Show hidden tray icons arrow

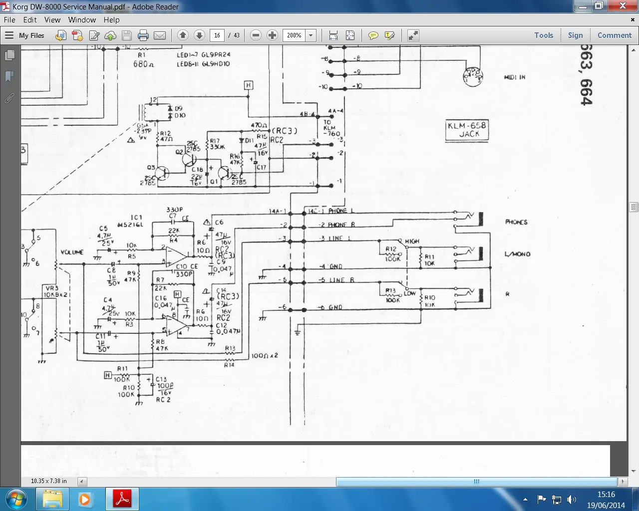pos(525,499)
